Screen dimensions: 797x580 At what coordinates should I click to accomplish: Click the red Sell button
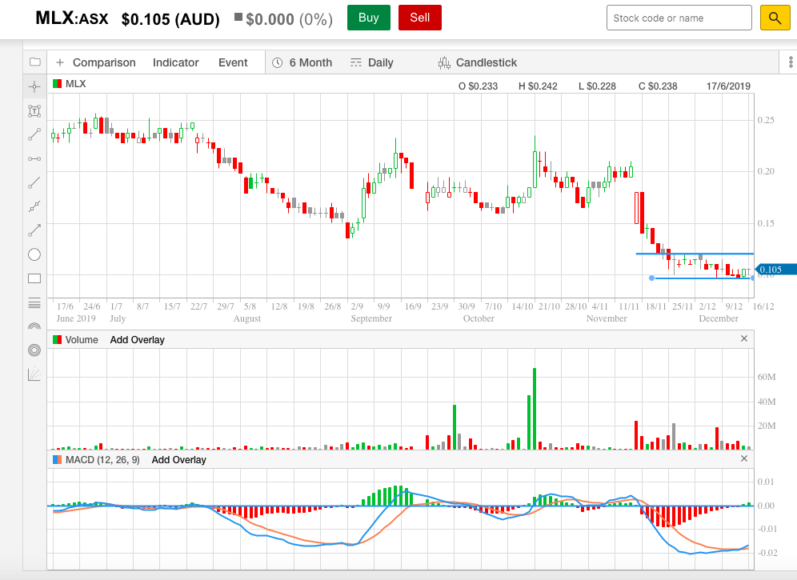(x=420, y=18)
